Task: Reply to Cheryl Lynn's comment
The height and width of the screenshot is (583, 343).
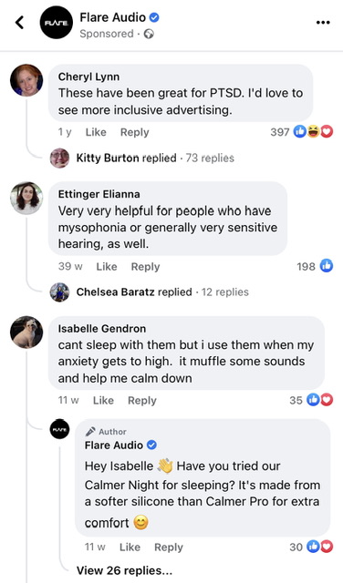Action: 134,132
